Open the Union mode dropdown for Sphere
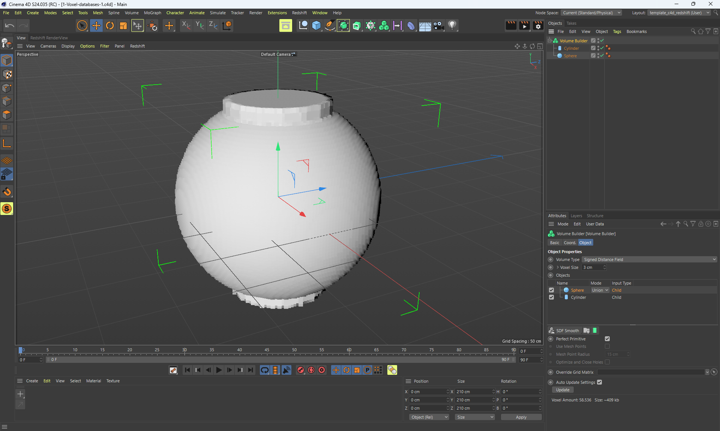Viewport: 720px width, 431px height. (600, 290)
